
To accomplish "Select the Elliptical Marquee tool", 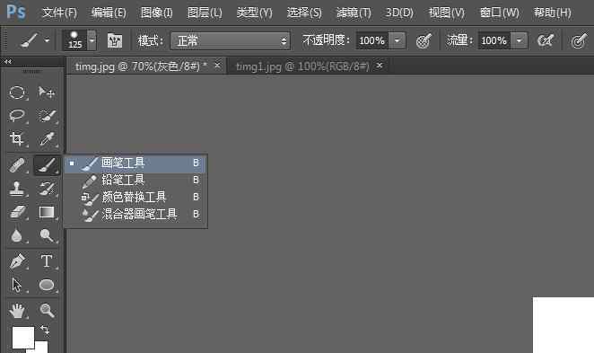I will 17,93.
